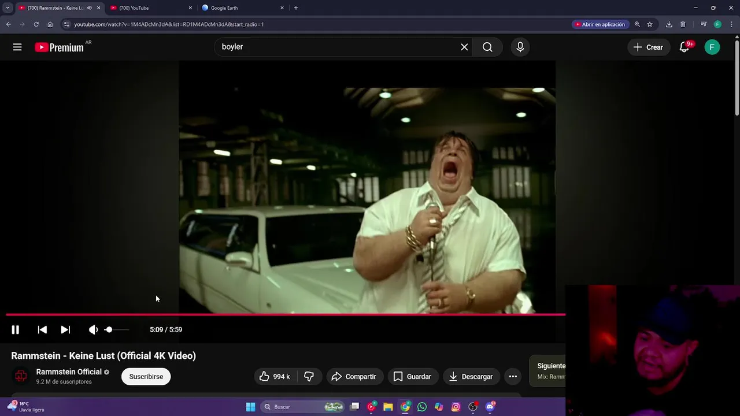Open Windows Start menu
740x416 pixels.
pyautogui.click(x=250, y=407)
